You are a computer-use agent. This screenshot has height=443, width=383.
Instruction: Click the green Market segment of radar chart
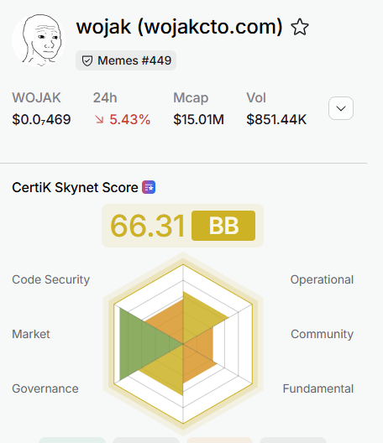pos(141,344)
